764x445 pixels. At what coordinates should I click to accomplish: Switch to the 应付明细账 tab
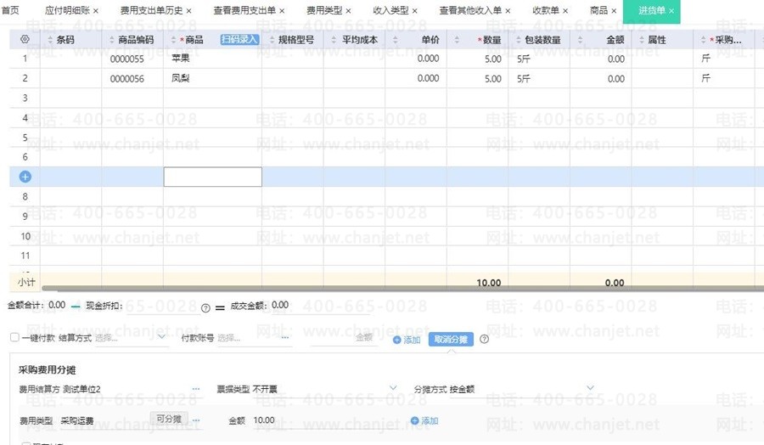[67, 10]
